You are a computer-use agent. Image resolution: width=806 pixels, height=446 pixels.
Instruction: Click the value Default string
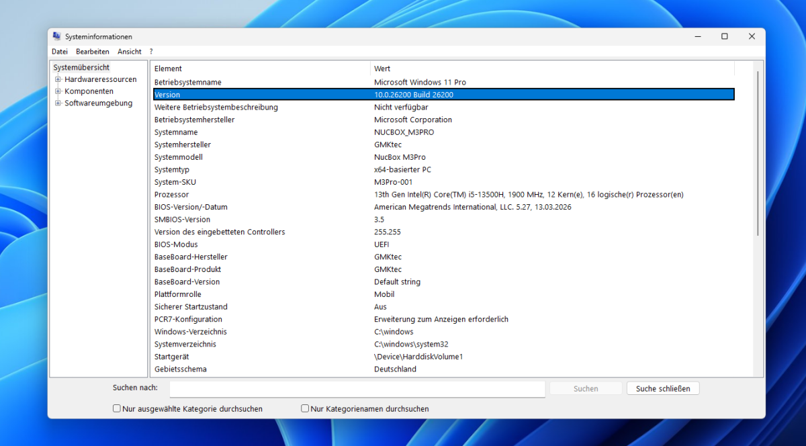[x=397, y=282]
